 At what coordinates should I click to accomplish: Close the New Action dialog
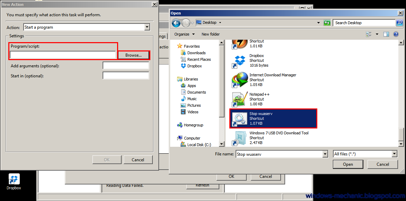[154, 4]
